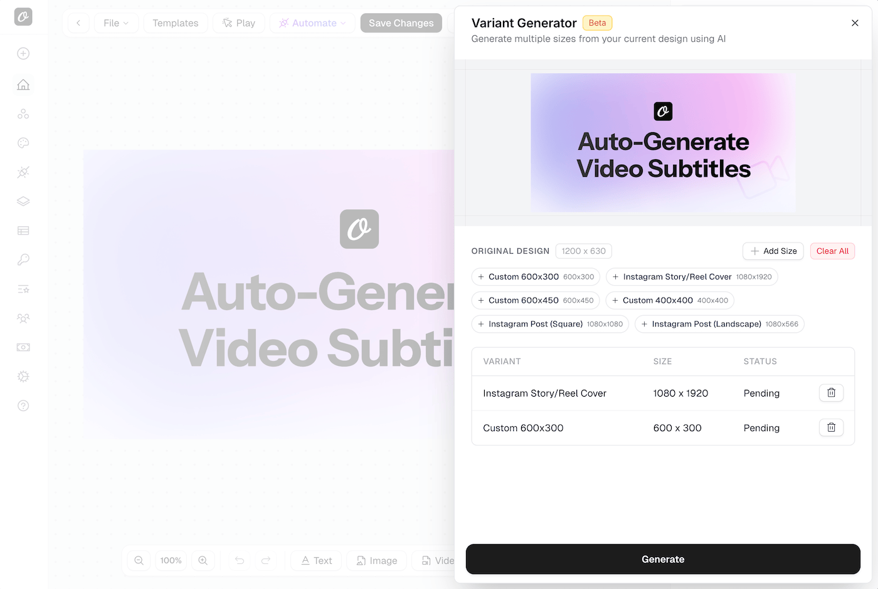This screenshot has width=878, height=589.
Task: Open the layers icon in sidebar
Action: pyautogui.click(x=23, y=201)
